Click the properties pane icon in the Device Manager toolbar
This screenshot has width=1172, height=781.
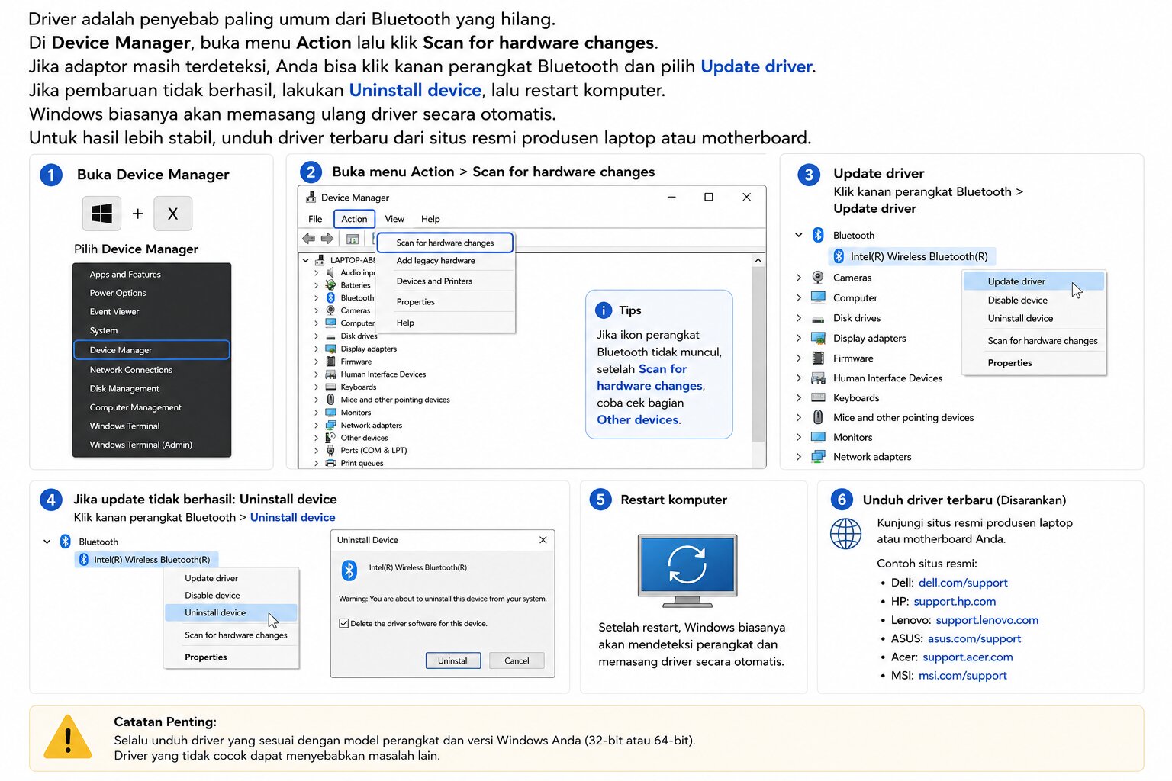(353, 239)
